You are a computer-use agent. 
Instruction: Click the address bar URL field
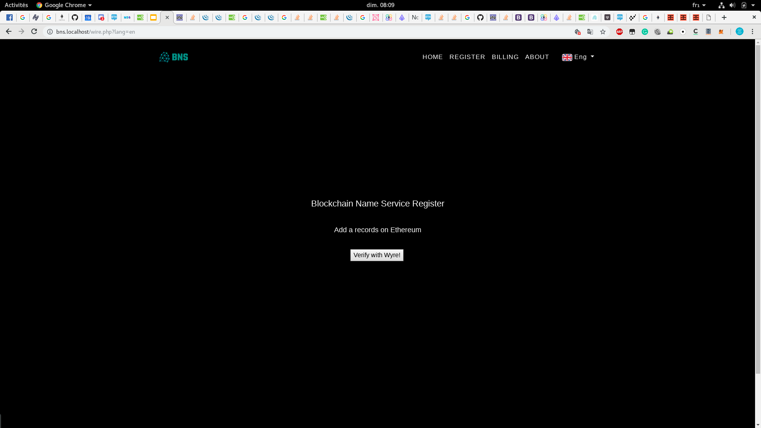pos(277,32)
